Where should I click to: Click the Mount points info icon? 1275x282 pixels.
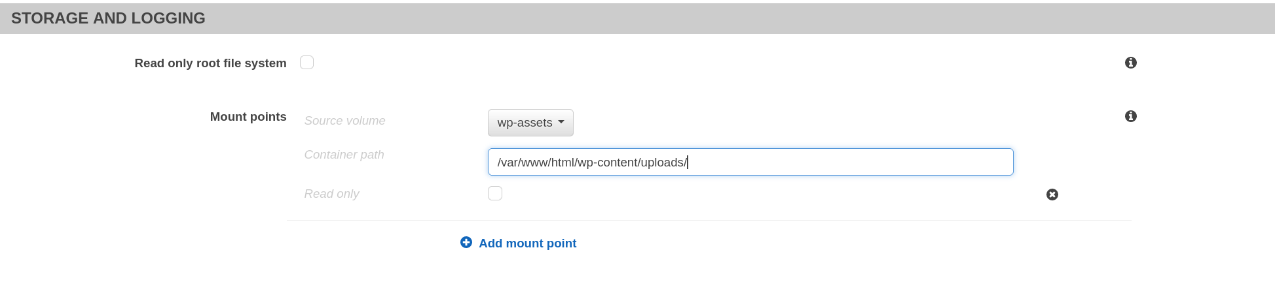click(1130, 116)
